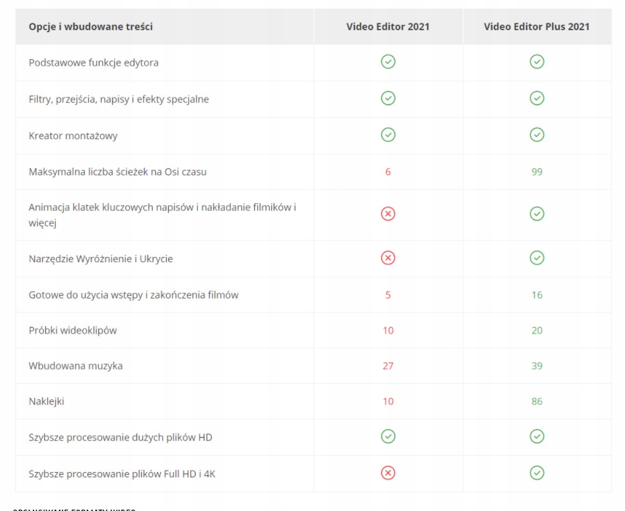The width and height of the screenshot is (625, 511).
Task: Click Kreator montażowy check under Video Editor 2021
Action: [388, 135]
